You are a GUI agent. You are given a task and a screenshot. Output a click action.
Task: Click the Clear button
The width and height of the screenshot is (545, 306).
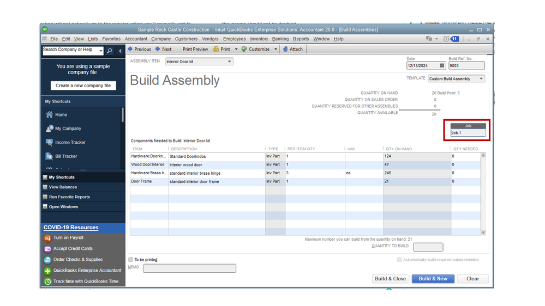[x=472, y=279]
